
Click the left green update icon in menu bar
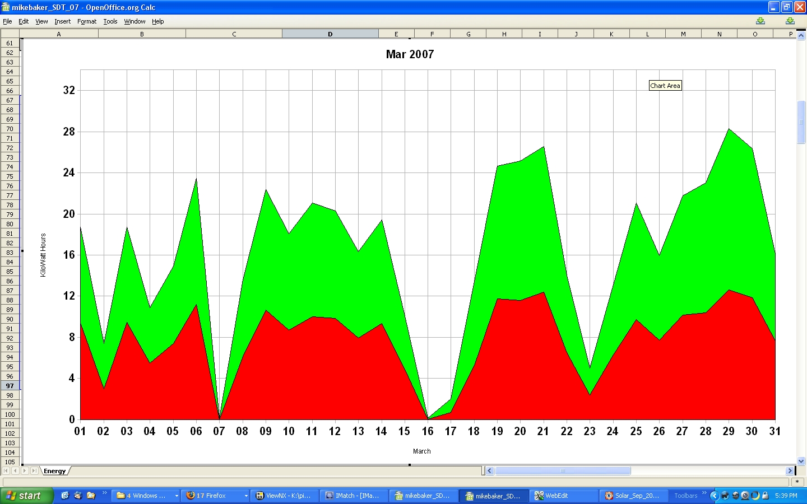760,21
